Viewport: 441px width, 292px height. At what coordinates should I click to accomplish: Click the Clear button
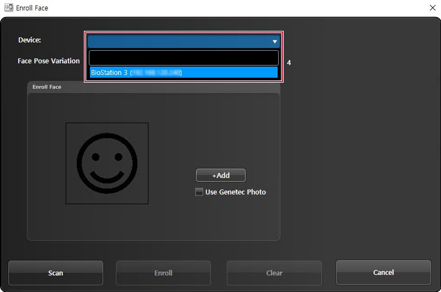(x=274, y=273)
